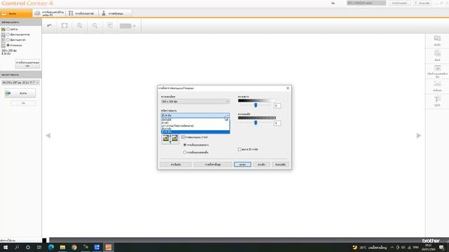The height and width of the screenshot is (252, 449).
Task: Click the brightness value input box
Action: point(277,106)
